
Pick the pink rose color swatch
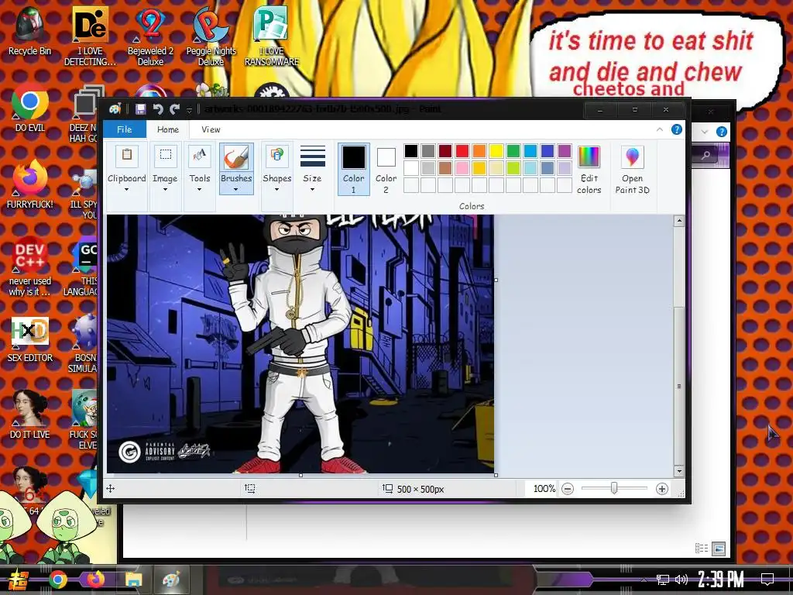pos(462,168)
